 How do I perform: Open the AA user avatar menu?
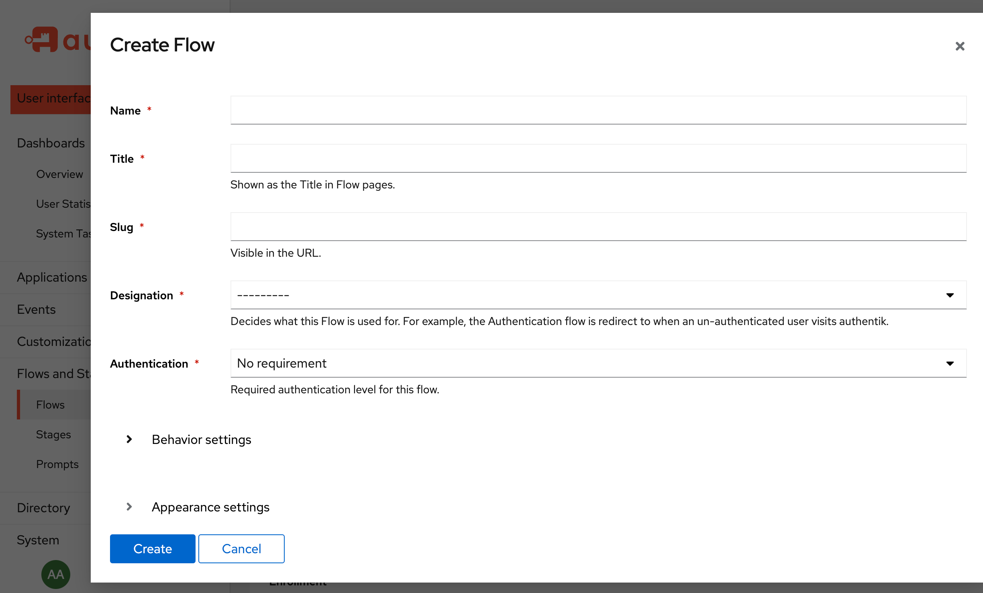tap(55, 574)
